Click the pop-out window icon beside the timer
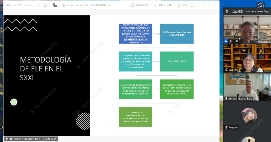 [45, 5]
